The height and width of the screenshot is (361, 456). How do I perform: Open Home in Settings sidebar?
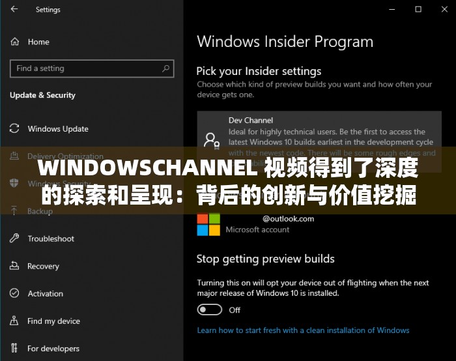pos(38,42)
